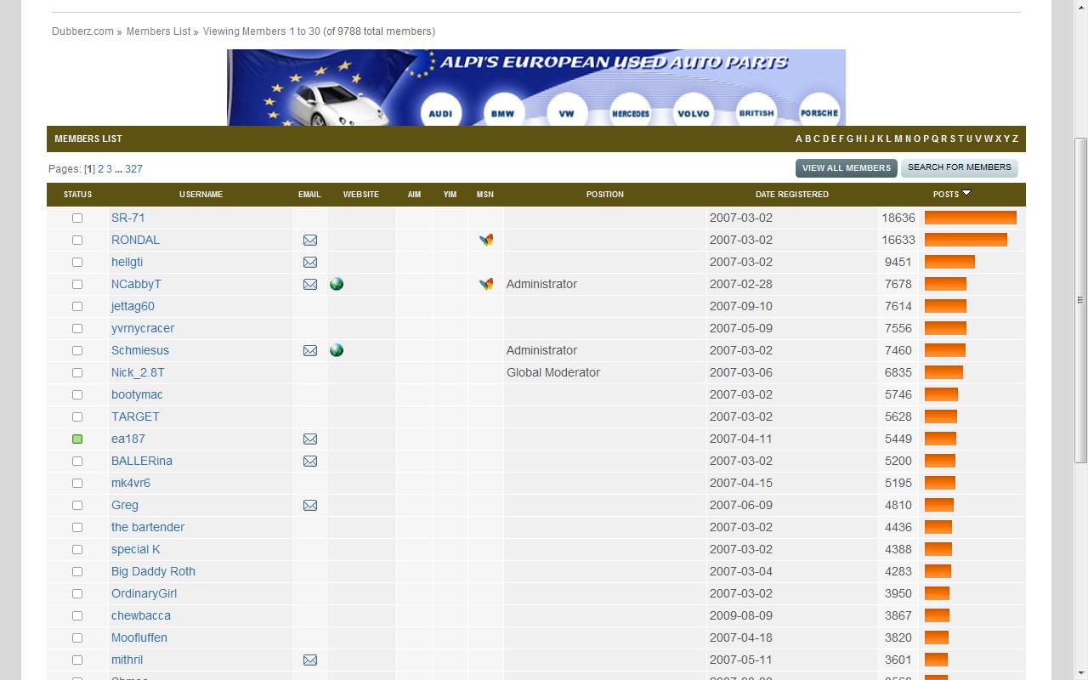
Task: Filter members by letter Z
Action: 1015,139
